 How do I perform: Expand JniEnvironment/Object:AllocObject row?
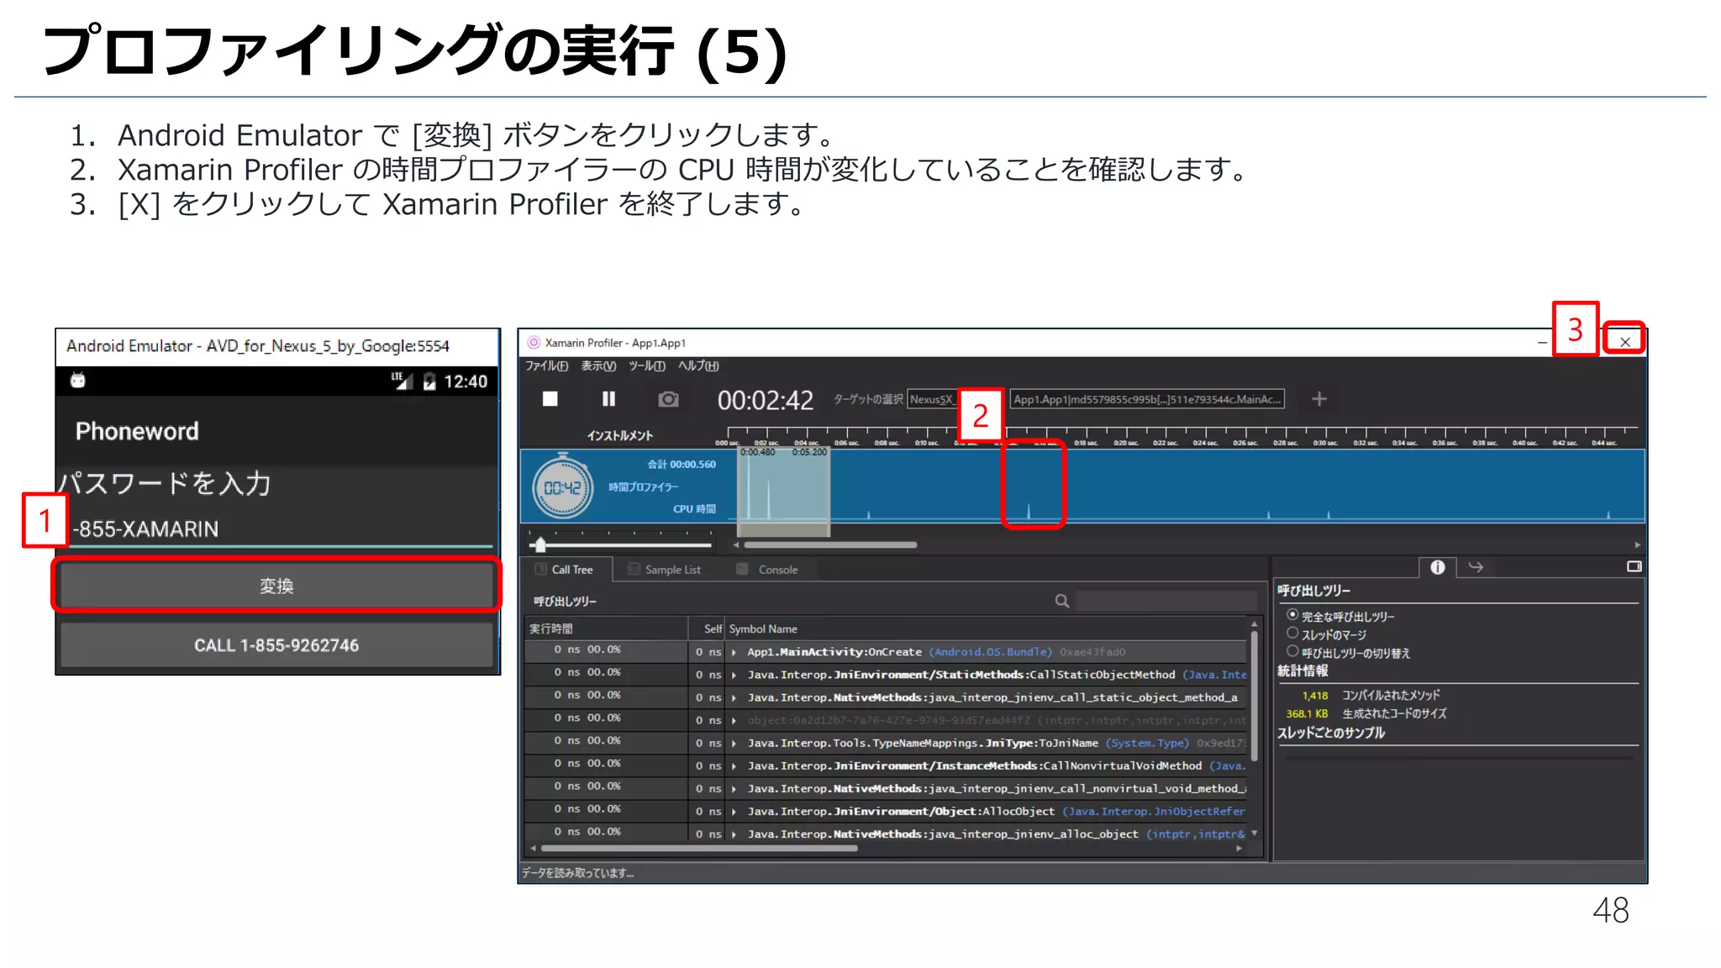pos(734,811)
